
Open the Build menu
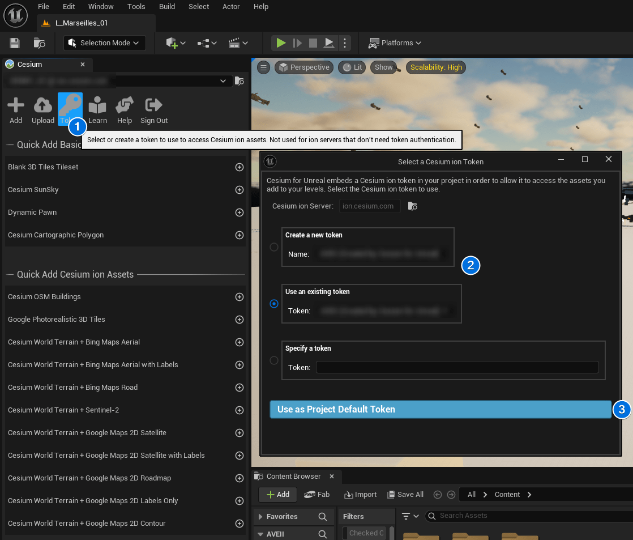click(167, 7)
